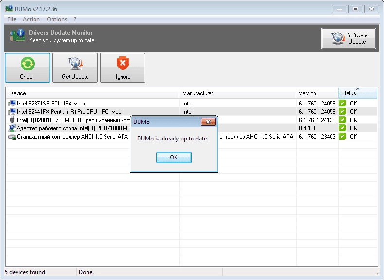Click the device icon for Intel 82371SB PCI
Screen dimensions: 384x280
(x=12, y=103)
